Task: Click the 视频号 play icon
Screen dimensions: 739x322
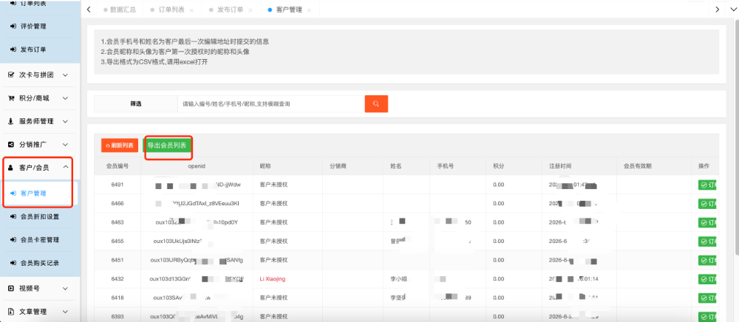Action: [11, 288]
